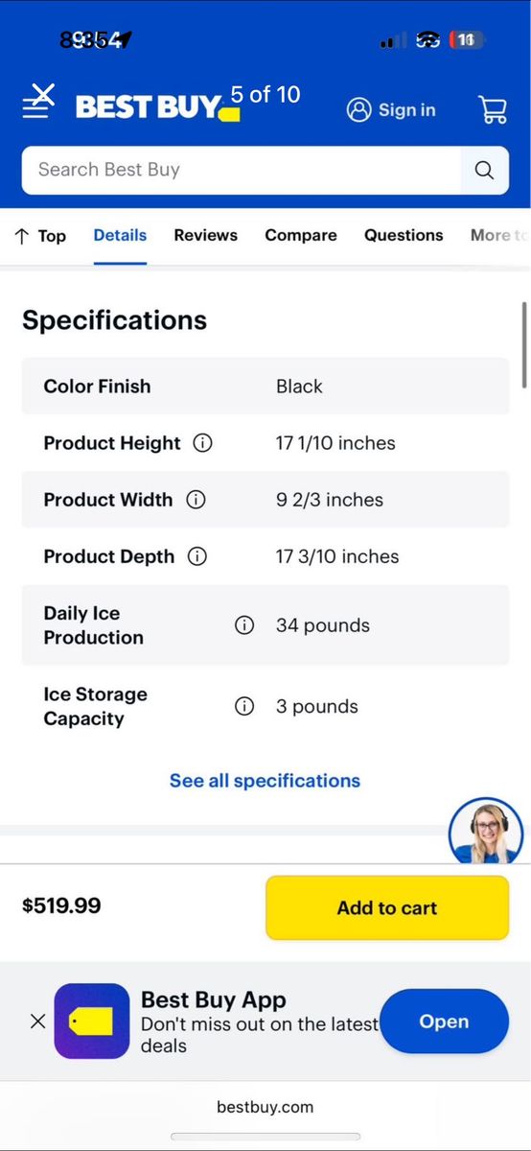Tap the account Sign in icon
This screenshot has height=1151, width=531.
(x=359, y=109)
